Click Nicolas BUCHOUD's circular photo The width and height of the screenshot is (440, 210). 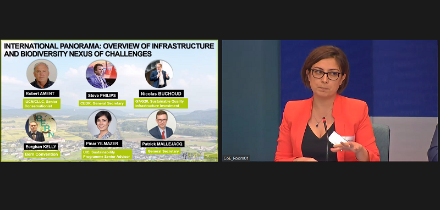(x=159, y=74)
